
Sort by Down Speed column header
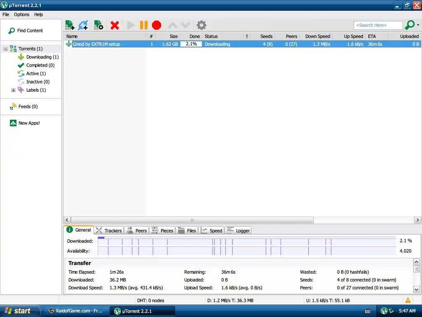(x=316, y=36)
